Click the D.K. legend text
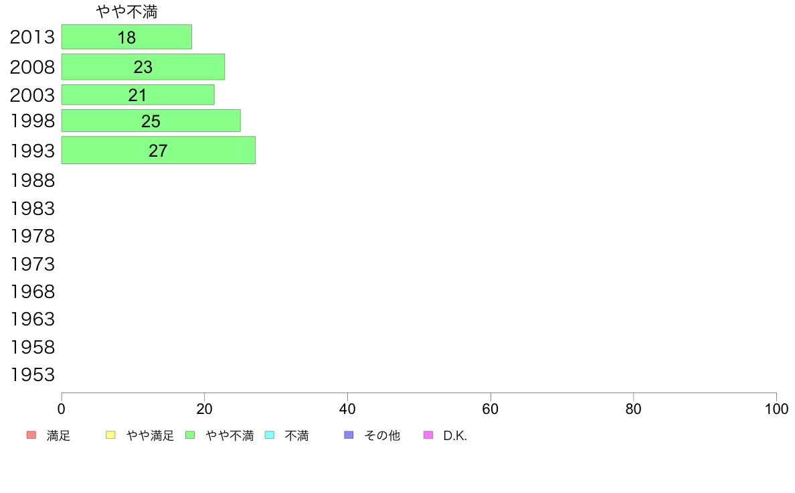The height and width of the screenshot is (493, 795). [455, 435]
